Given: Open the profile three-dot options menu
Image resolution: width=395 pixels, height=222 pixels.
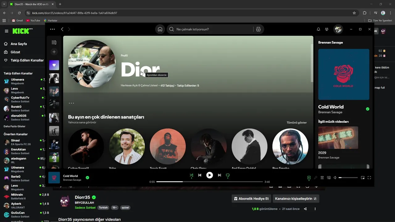Looking at the screenshot, I should (x=71, y=103).
